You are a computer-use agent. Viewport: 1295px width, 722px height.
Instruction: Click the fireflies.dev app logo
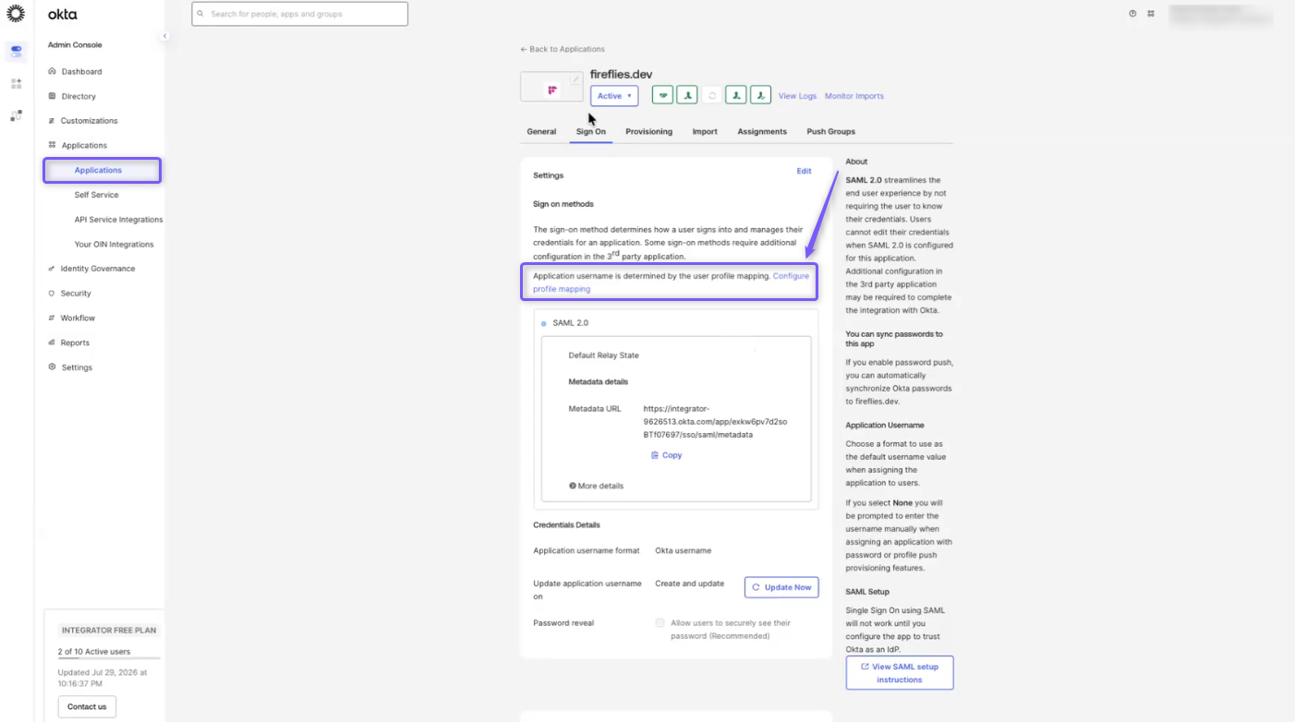(x=552, y=90)
